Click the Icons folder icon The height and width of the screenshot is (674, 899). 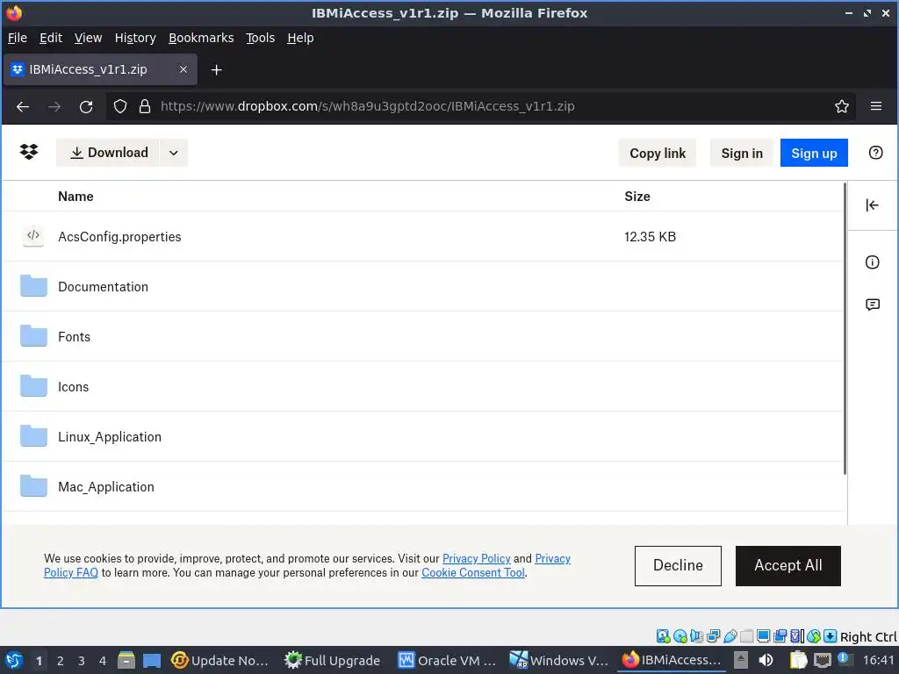tap(34, 386)
